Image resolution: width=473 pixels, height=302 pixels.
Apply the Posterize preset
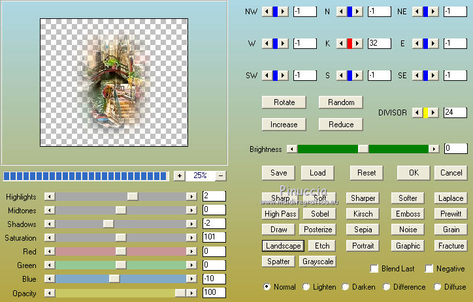click(318, 230)
